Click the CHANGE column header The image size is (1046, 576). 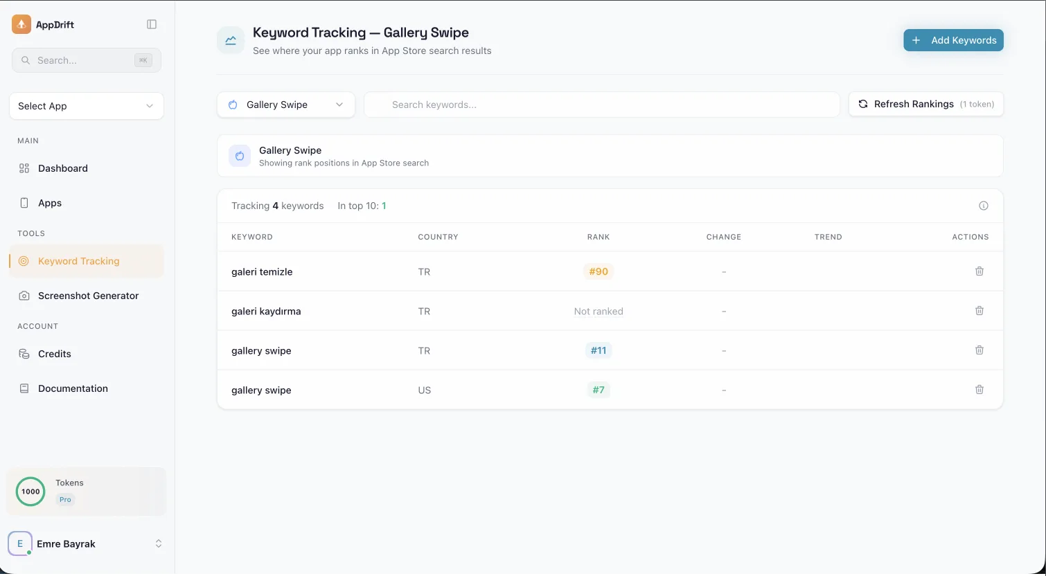pyautogui.click(x=724, y=237)
